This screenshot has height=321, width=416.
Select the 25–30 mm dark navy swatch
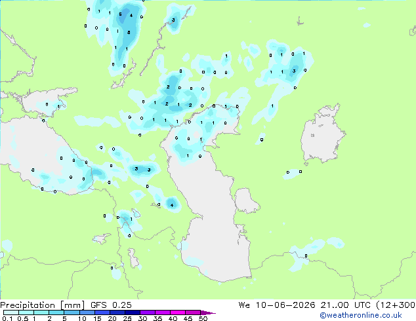(132, 312)
